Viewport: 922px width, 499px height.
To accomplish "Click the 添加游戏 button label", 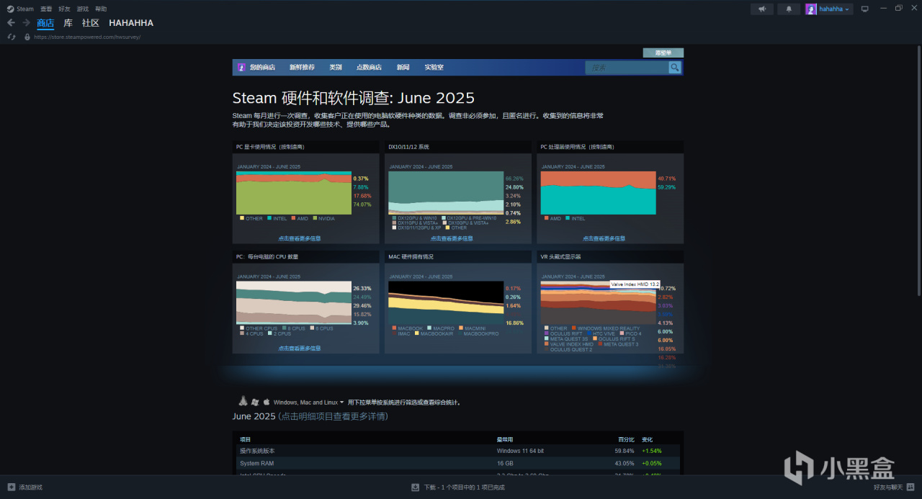I will (x=31, y=487).
